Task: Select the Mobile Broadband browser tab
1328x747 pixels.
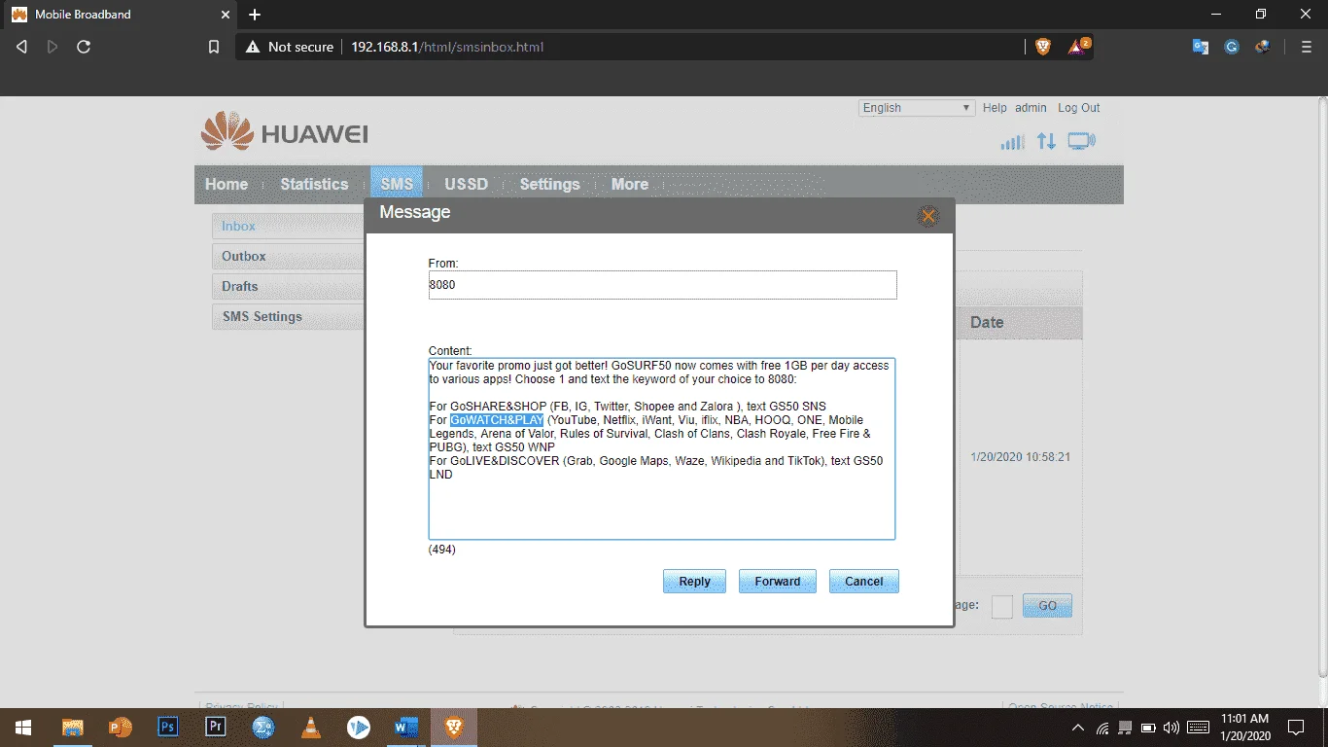Action: (118, 15)
